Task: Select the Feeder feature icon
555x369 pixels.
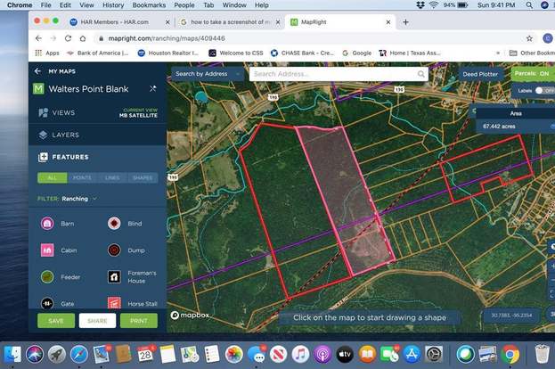Action: [47, 277]
